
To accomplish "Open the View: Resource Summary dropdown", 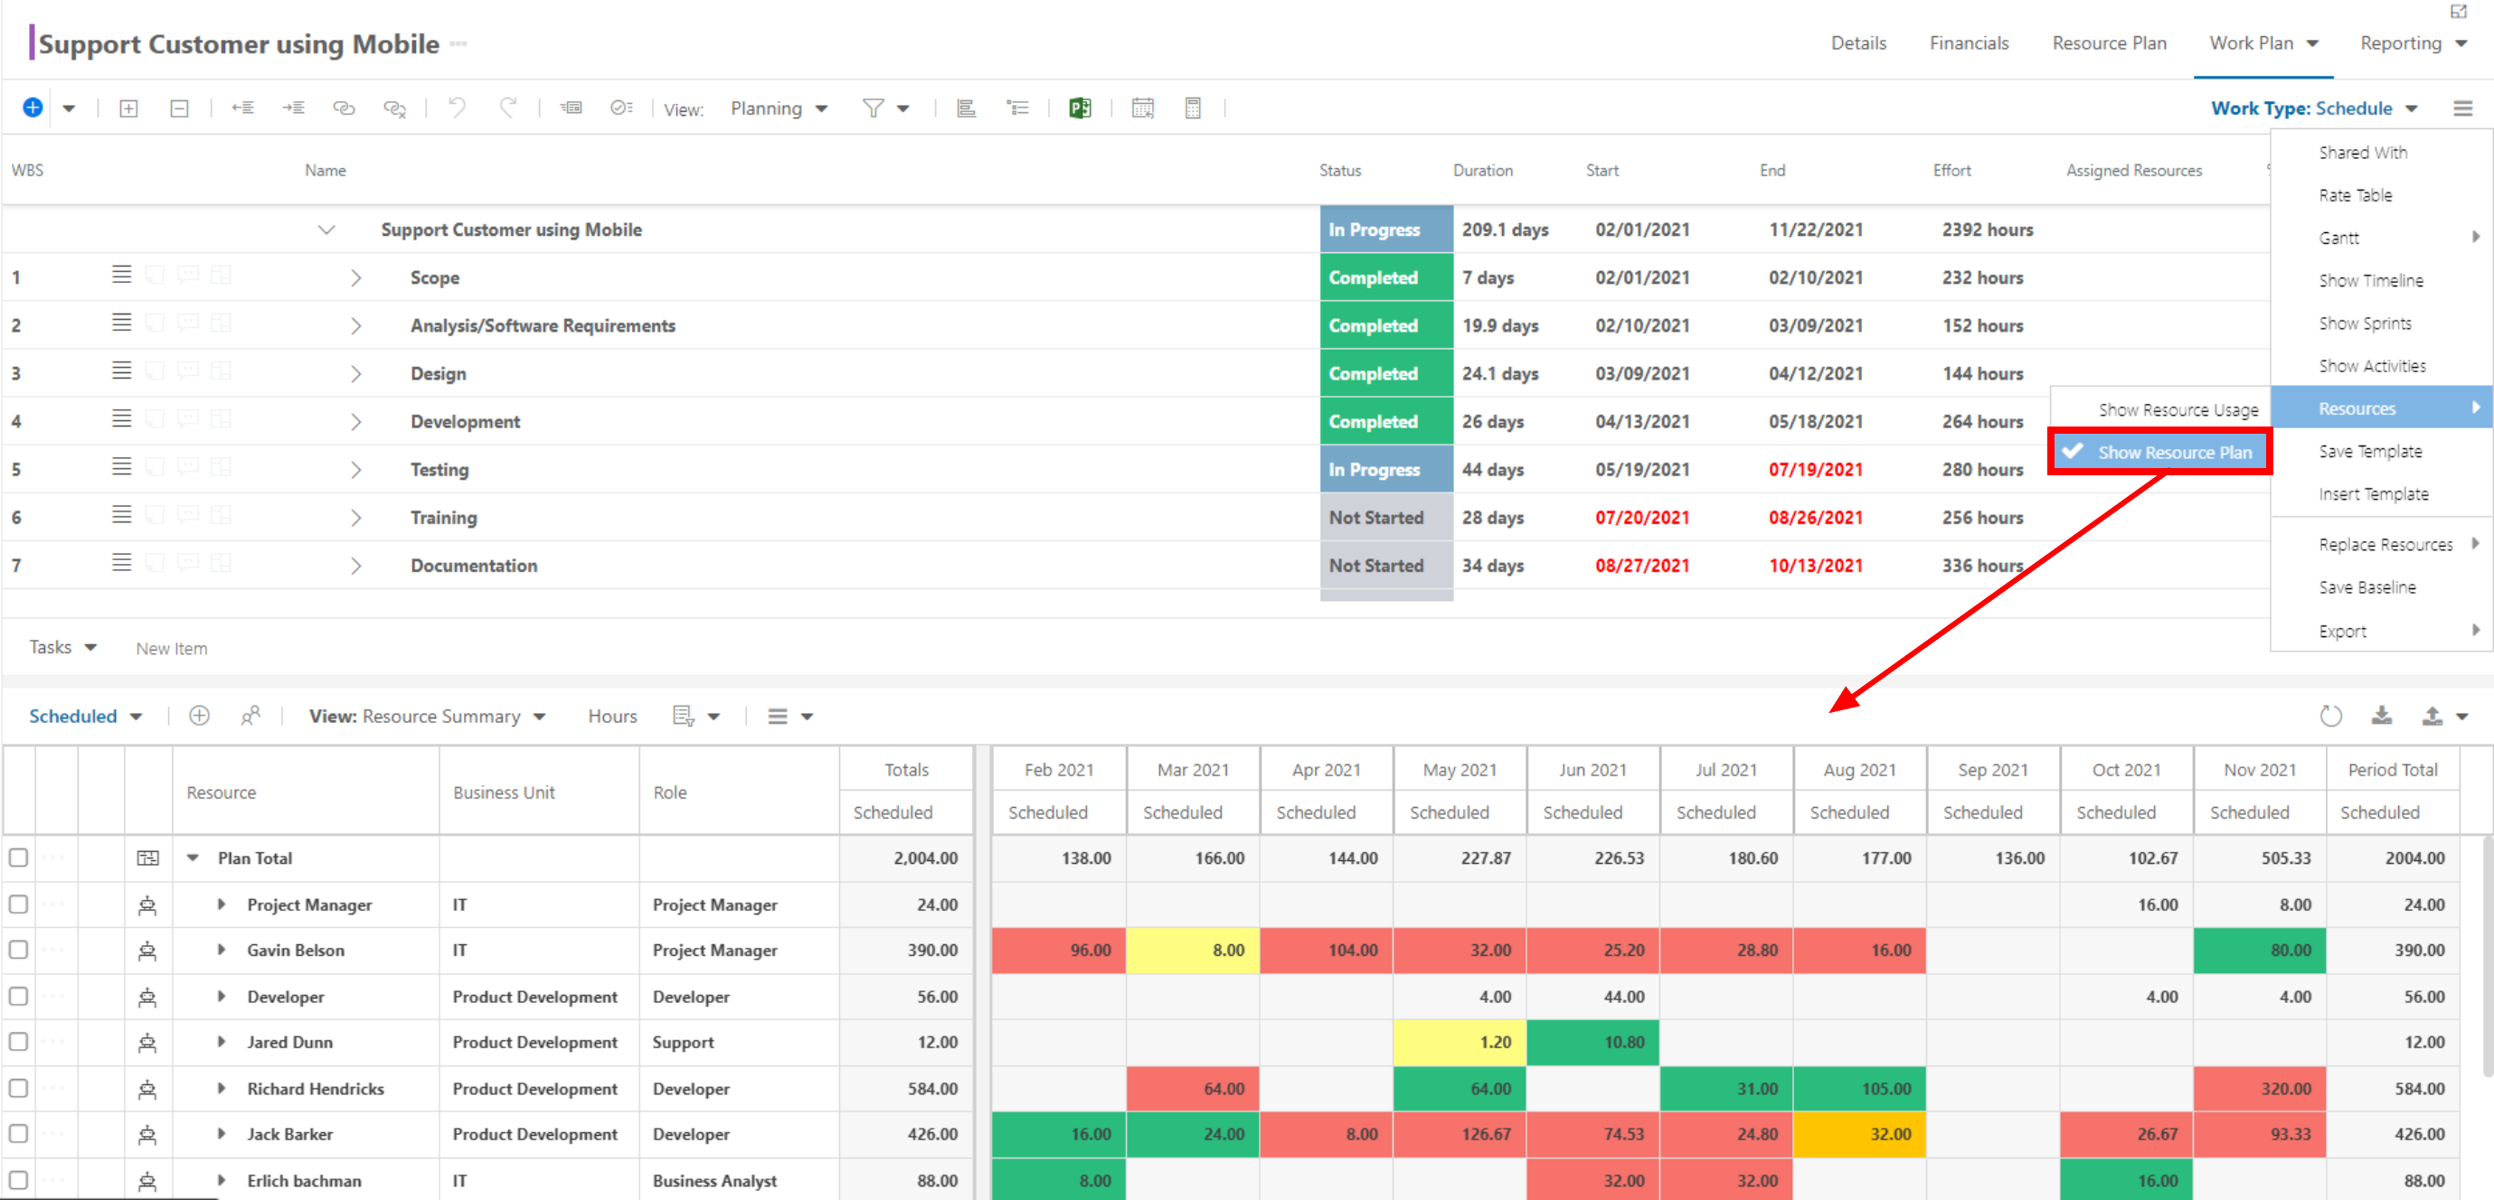I will pos(427,717).
